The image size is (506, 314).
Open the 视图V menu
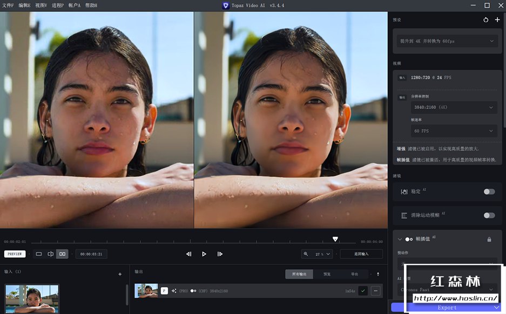pyautogui.click(x=41, y=5)
